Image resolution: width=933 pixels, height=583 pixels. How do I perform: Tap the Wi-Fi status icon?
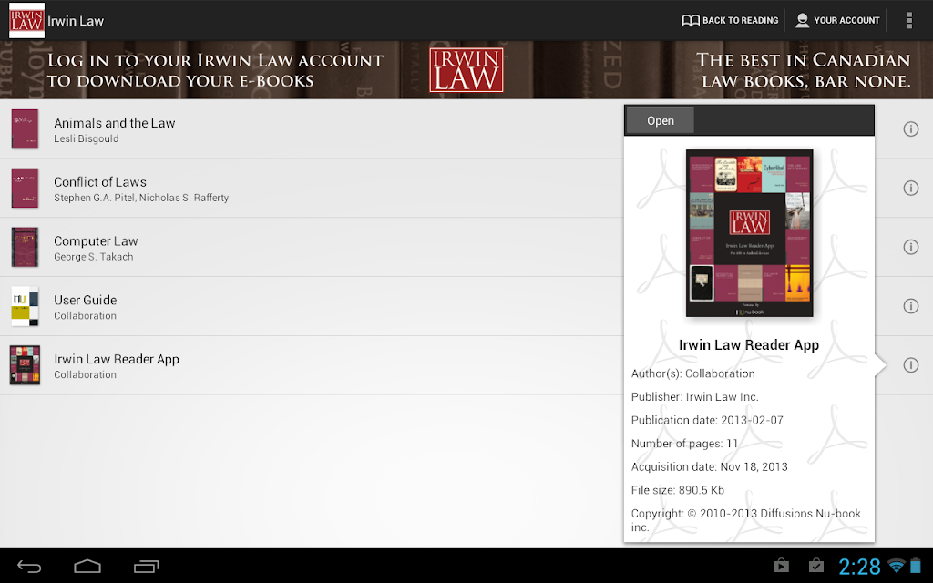point(896,566)
